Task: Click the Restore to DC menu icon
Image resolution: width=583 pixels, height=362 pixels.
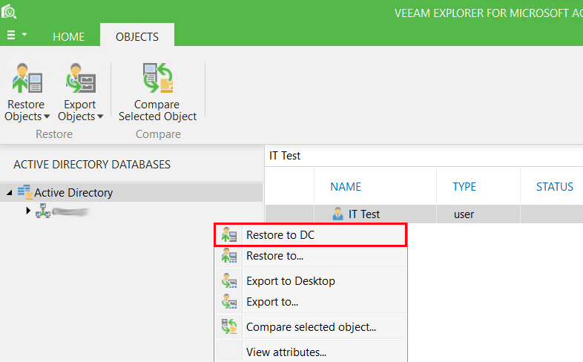Action: coord(229,235)
